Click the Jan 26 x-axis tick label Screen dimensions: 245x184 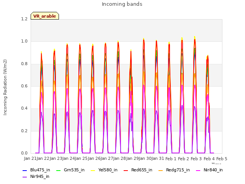click(x=94, y=159)
